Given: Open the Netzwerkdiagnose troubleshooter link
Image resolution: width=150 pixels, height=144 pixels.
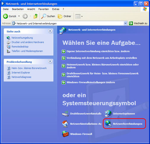Looking at the screenshot, I should (x=21, y=77).
